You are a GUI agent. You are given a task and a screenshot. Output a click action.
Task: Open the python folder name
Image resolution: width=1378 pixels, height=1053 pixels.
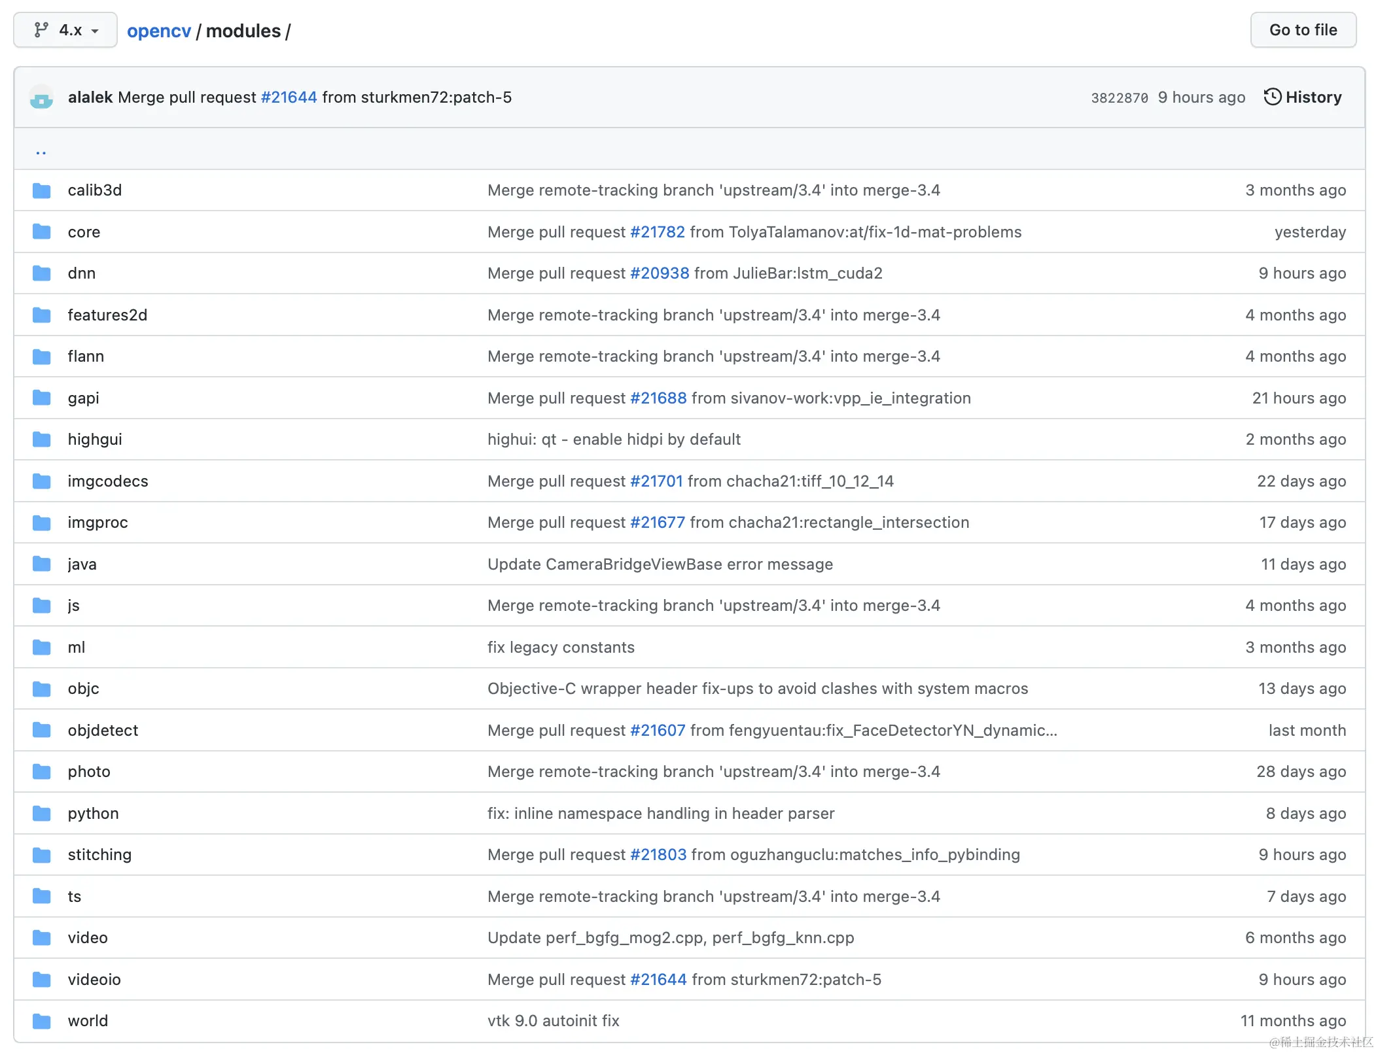pos(93,814)
